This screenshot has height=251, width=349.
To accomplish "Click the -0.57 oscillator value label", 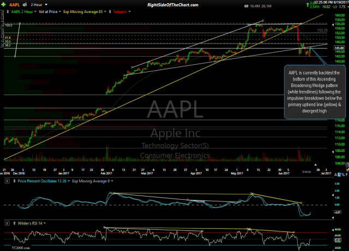I will pos(338,212).
